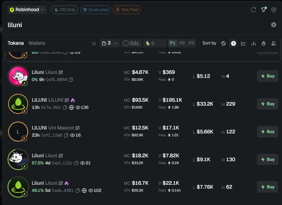
Task: Copy address 0xcf..112c
Action: click(x=76, y=163)
